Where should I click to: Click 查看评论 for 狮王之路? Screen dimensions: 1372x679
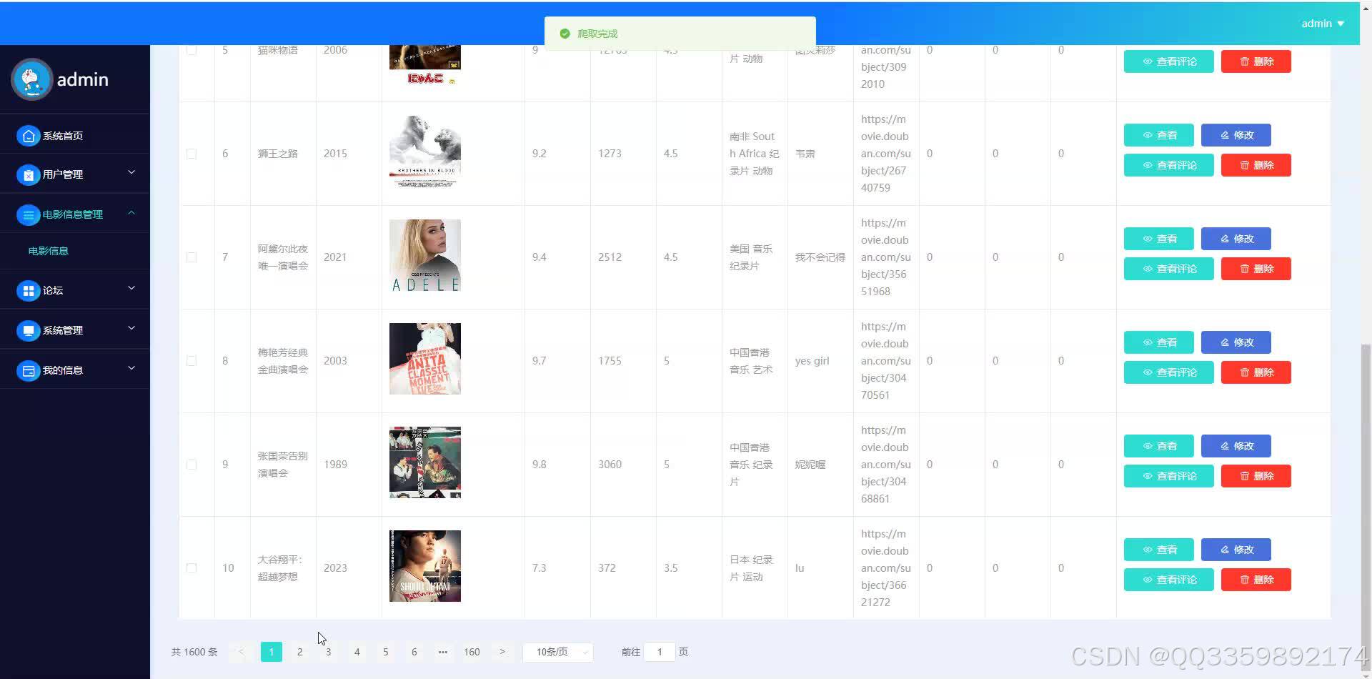[x=1169, y=165]
